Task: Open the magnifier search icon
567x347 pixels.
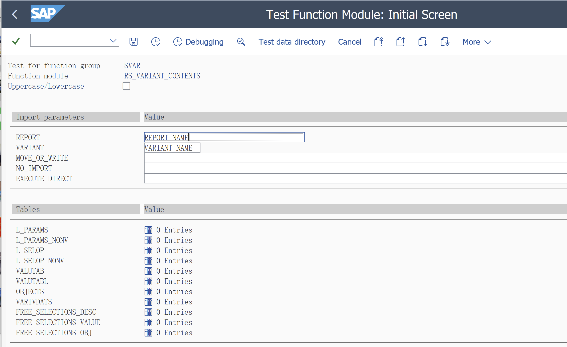Action: pos(241,42)
